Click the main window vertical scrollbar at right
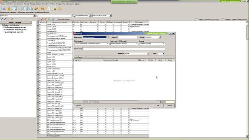The width and height of the screenshot is (249, 140). click(x=247, y=79)
